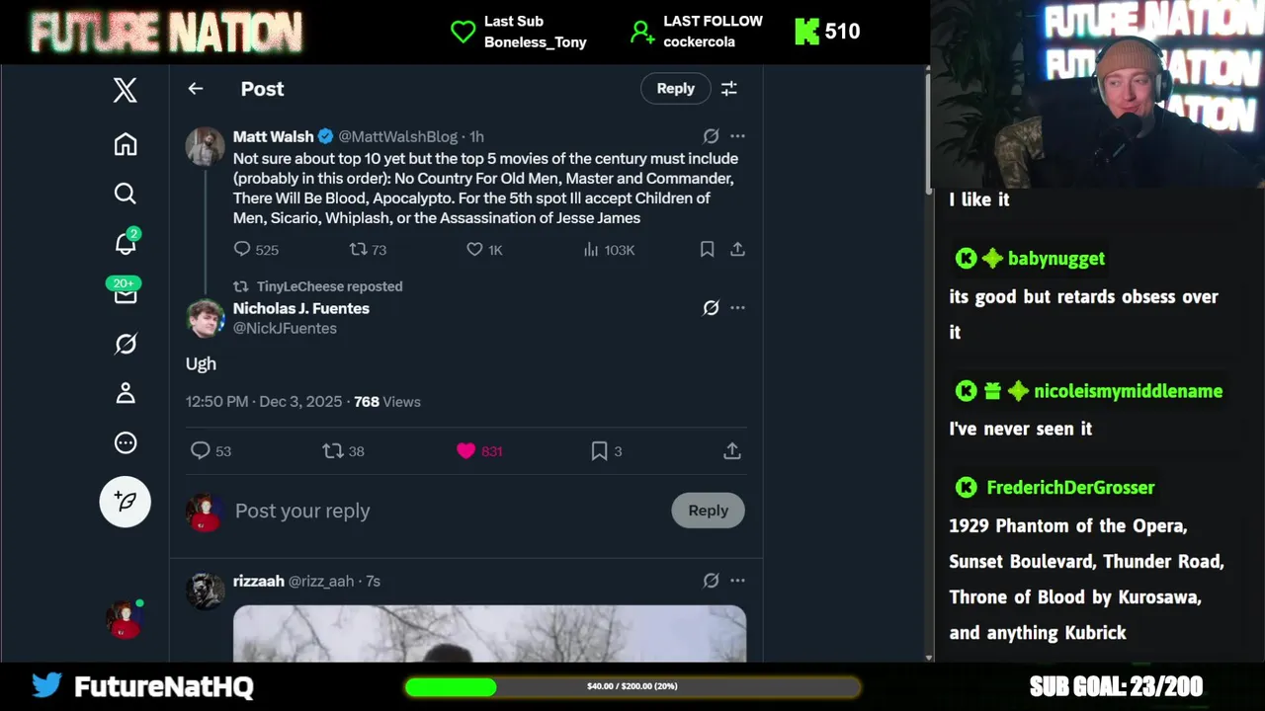Open reply sort filter icon in header
The width and height of the screenshot is (1265, 711).
[729, 89]
